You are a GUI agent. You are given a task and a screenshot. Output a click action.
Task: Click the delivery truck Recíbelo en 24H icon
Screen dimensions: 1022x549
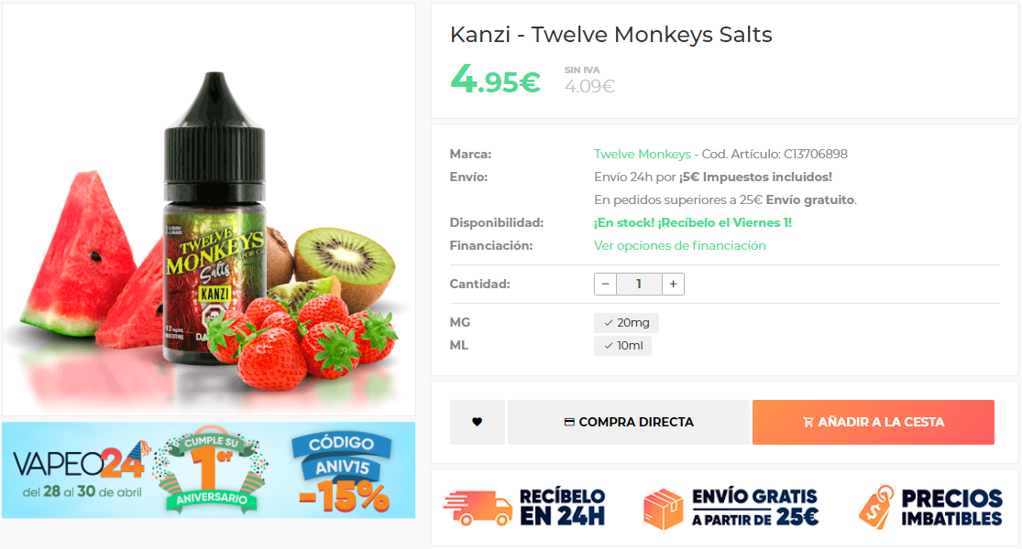pyautogui.click(x=478, y=508)
